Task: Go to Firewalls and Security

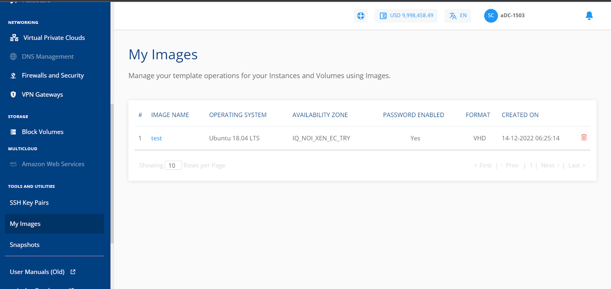Action: pyautogui.click(x=53, y=75)
